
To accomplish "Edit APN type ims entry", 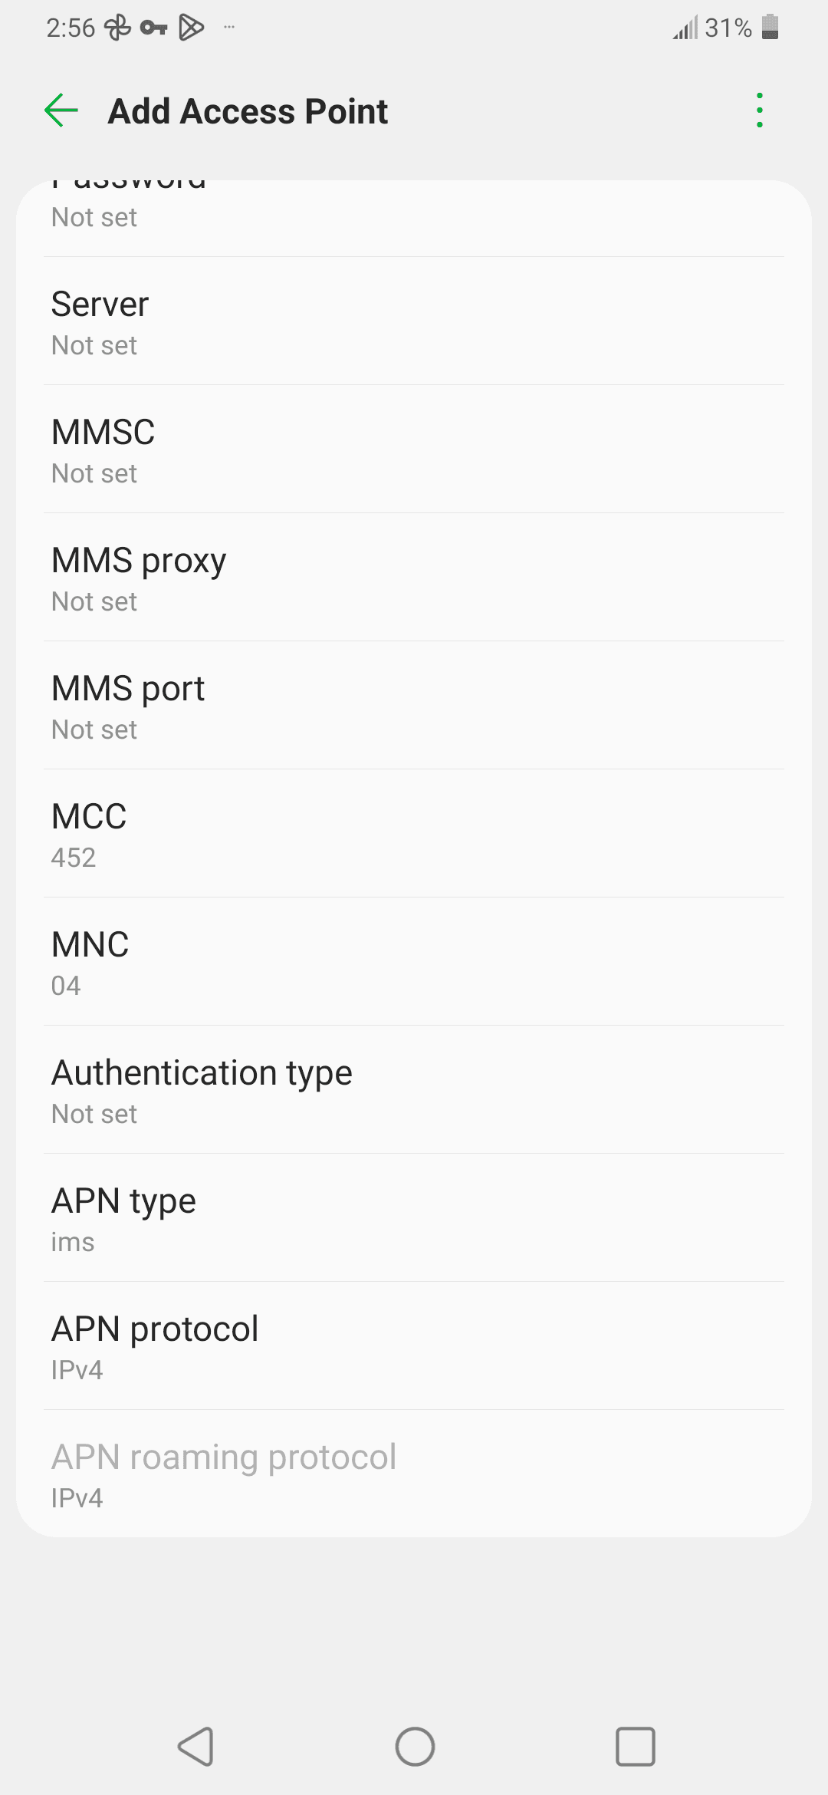I will tap(414, 1219).
